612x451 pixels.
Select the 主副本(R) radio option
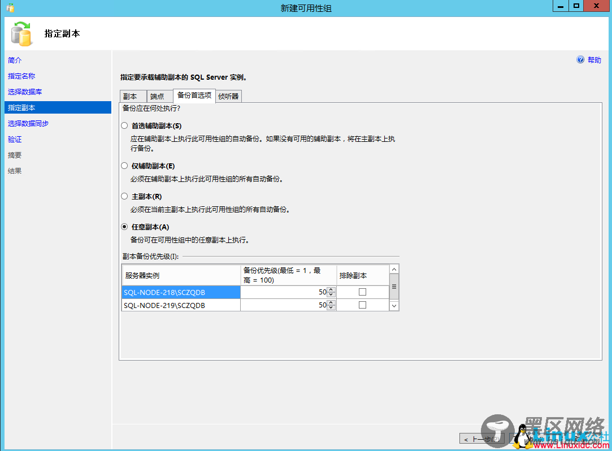click(x=124, y=197)
